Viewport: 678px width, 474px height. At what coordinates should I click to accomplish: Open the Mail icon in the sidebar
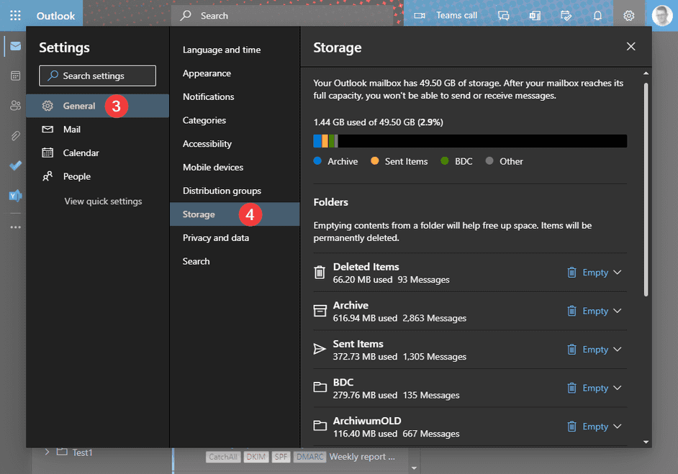point(15,45)
